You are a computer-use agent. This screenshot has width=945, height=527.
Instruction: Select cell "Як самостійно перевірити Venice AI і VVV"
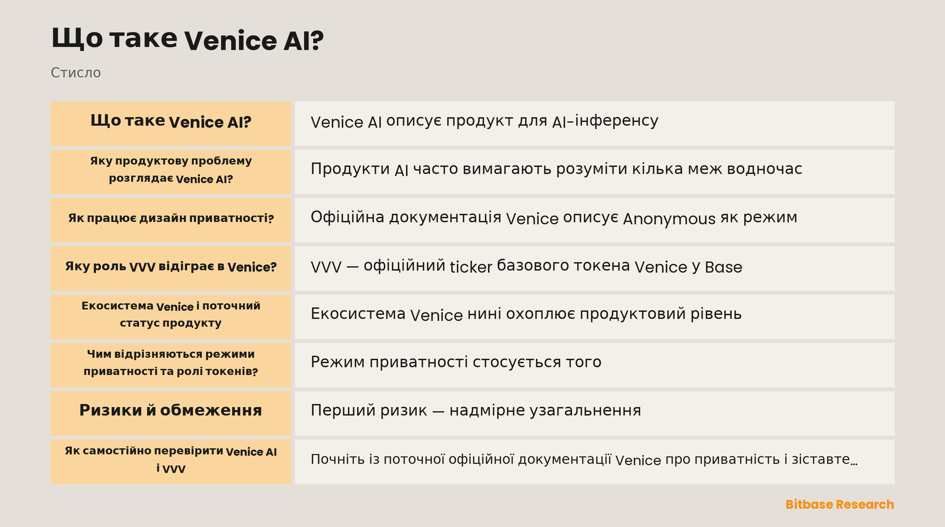point(170,461)
